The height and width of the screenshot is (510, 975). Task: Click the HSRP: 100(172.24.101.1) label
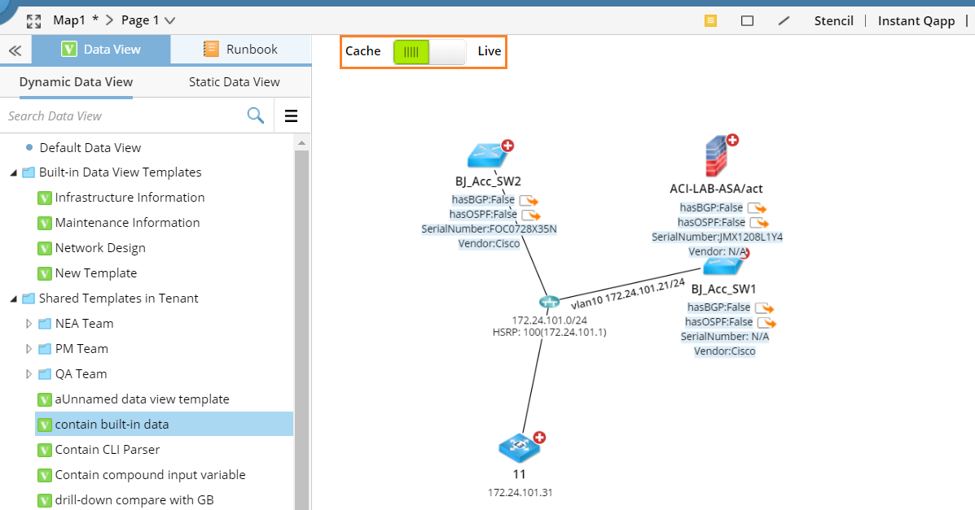(x=549, y=333)
